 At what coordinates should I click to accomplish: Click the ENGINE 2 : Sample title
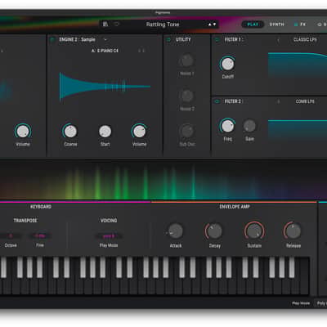(77, 40)
